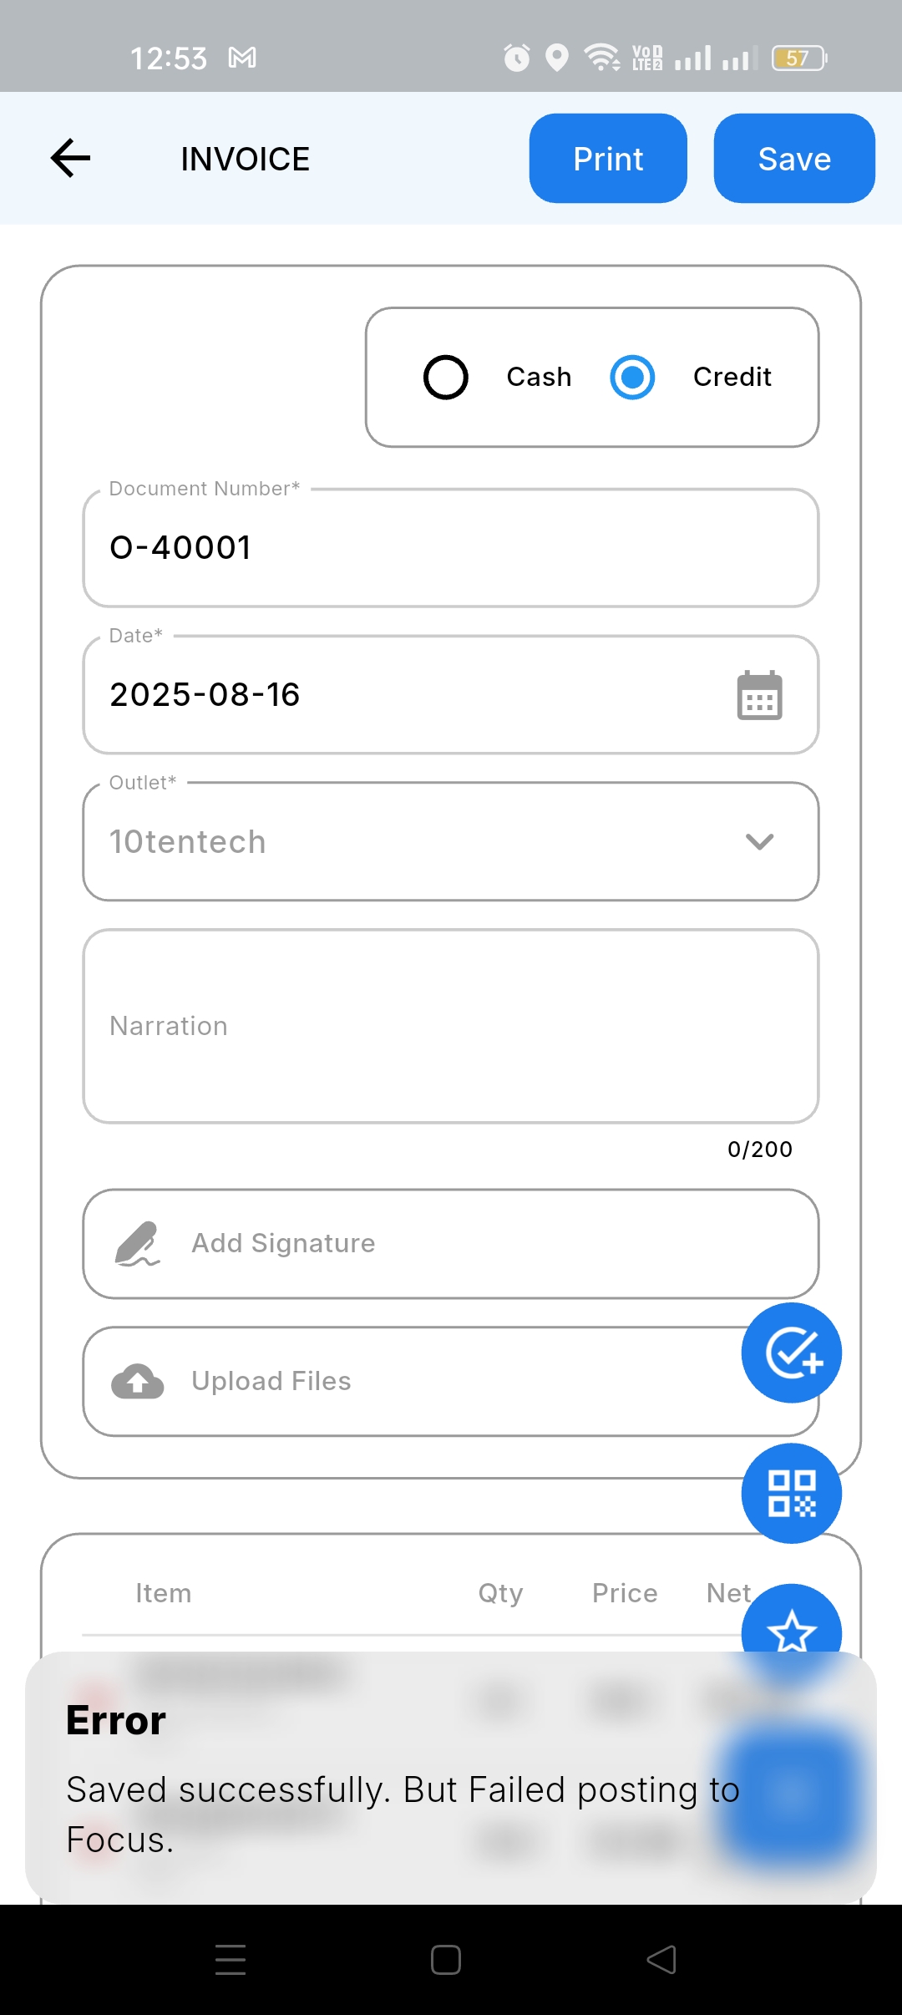
Task: Save the invoice
Action: (x=794, y=159)
